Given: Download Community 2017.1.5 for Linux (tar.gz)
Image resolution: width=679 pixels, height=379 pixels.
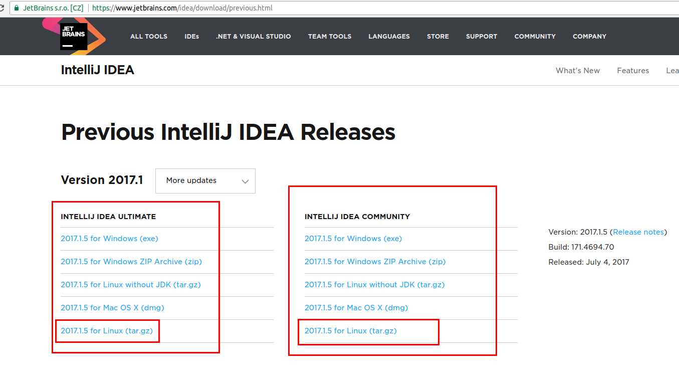Looking at the screenshot, I should (351, 331).
